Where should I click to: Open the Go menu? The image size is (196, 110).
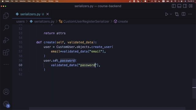pyautogui.click(x=33, y=1)
